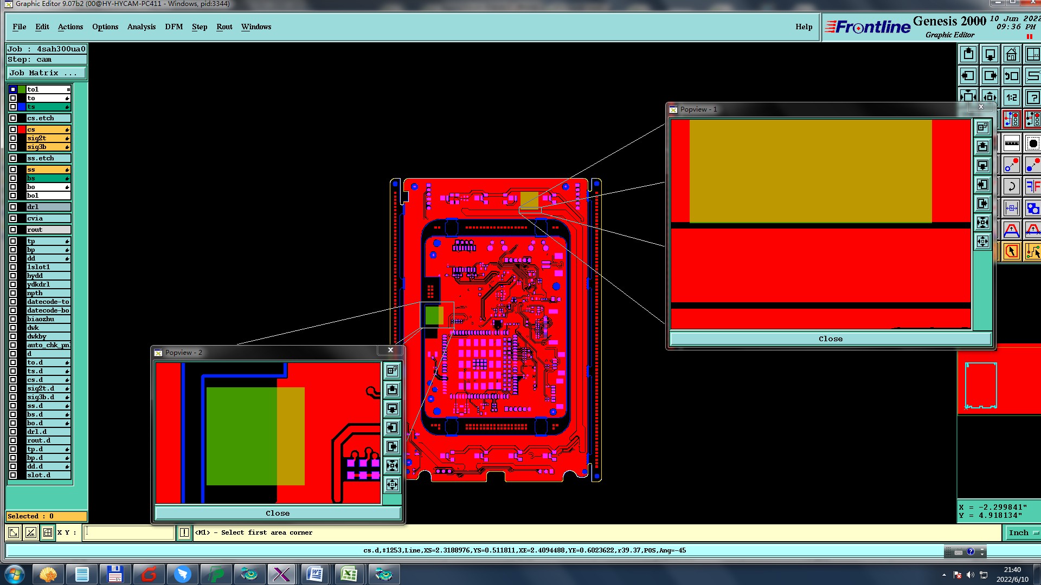
Task: Click the Step: cam selector field
Action: (x=46, y=60)
